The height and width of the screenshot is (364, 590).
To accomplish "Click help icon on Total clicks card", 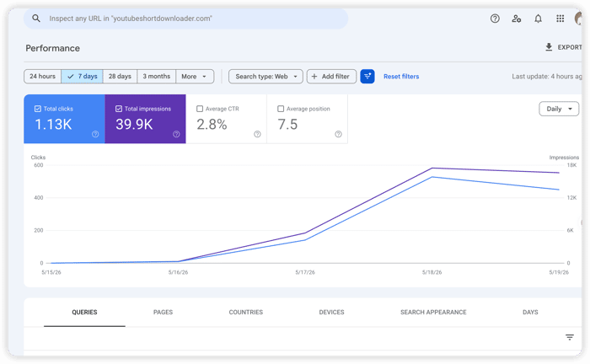I will pyautogui.click(x=95, y=134).
